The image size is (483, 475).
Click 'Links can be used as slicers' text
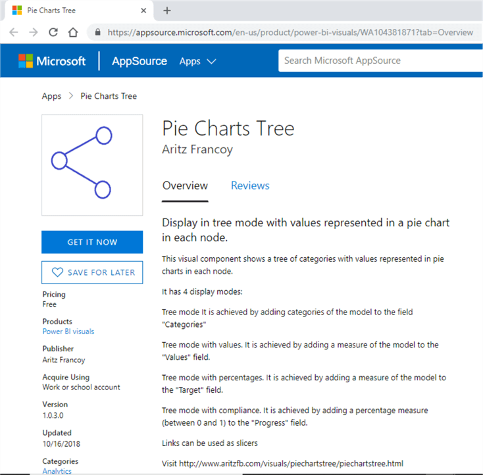[x=210, y=443]
